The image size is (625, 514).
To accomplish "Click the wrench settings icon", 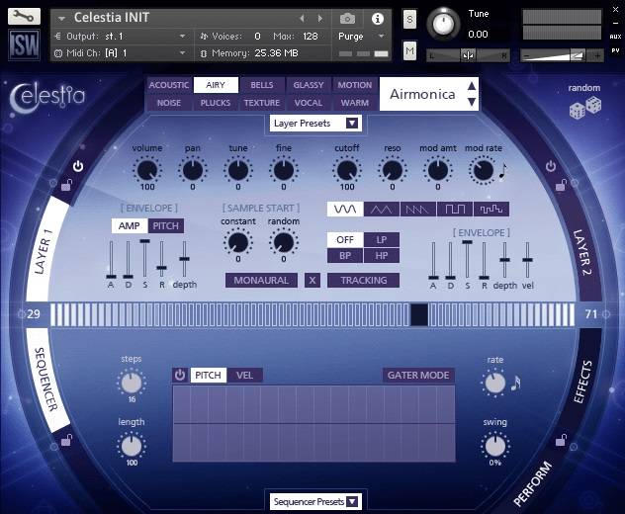I will tap(24, 16).
